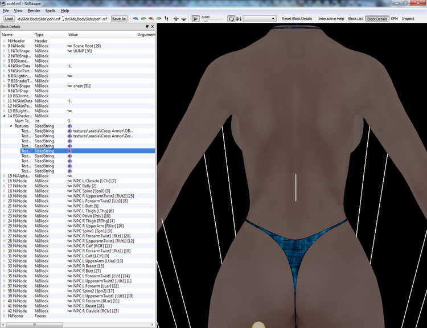The image size is (427, 328).
Task: Expand the 1 NiTriShape UUNP row
Action: pos(5,51)
